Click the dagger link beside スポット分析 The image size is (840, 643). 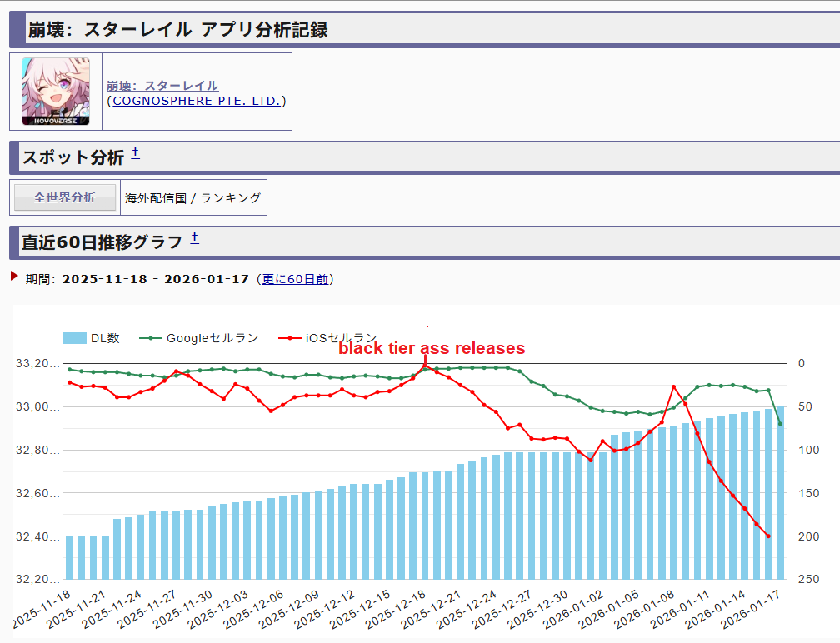click(x=136, y=153)
